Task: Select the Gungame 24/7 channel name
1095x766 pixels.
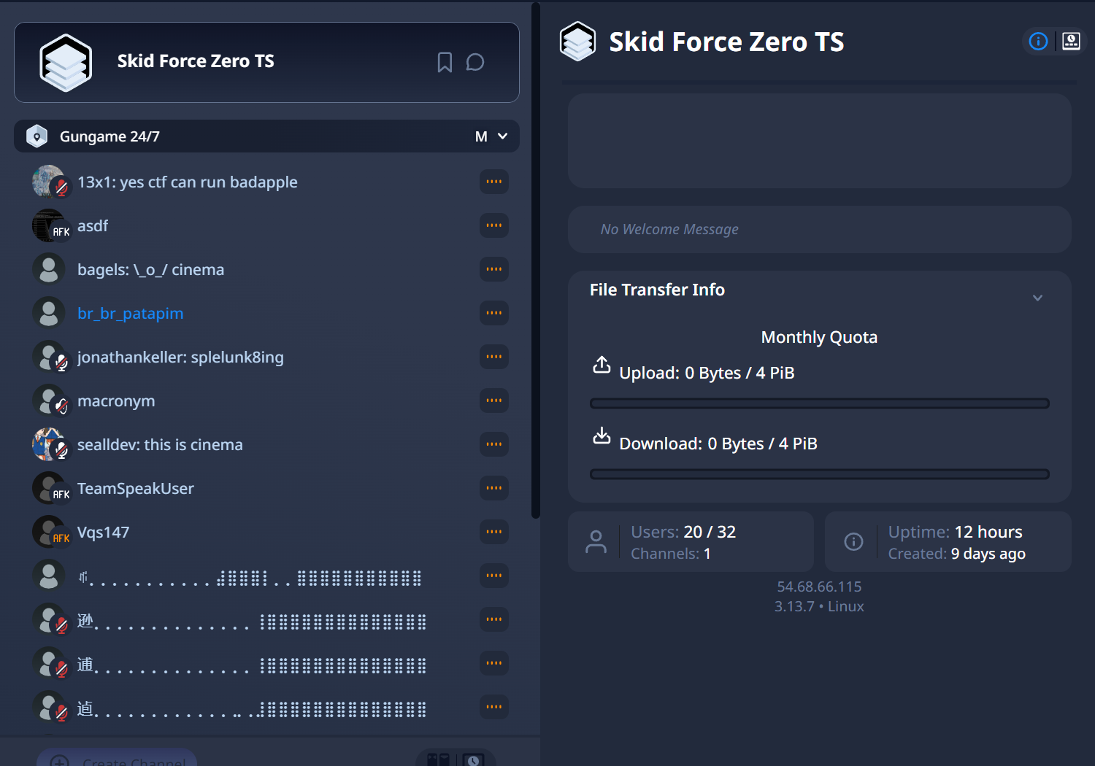Action: (x=109, y=136)
